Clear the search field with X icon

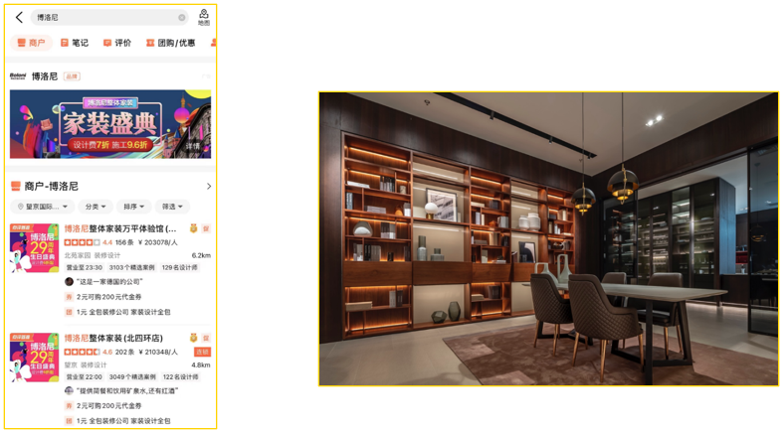pos(182,18)
